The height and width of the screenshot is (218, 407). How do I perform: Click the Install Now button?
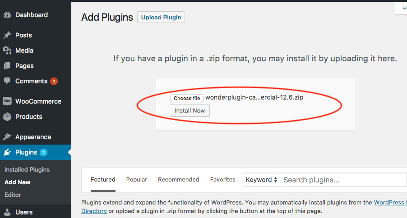click(x=190, y=110)
